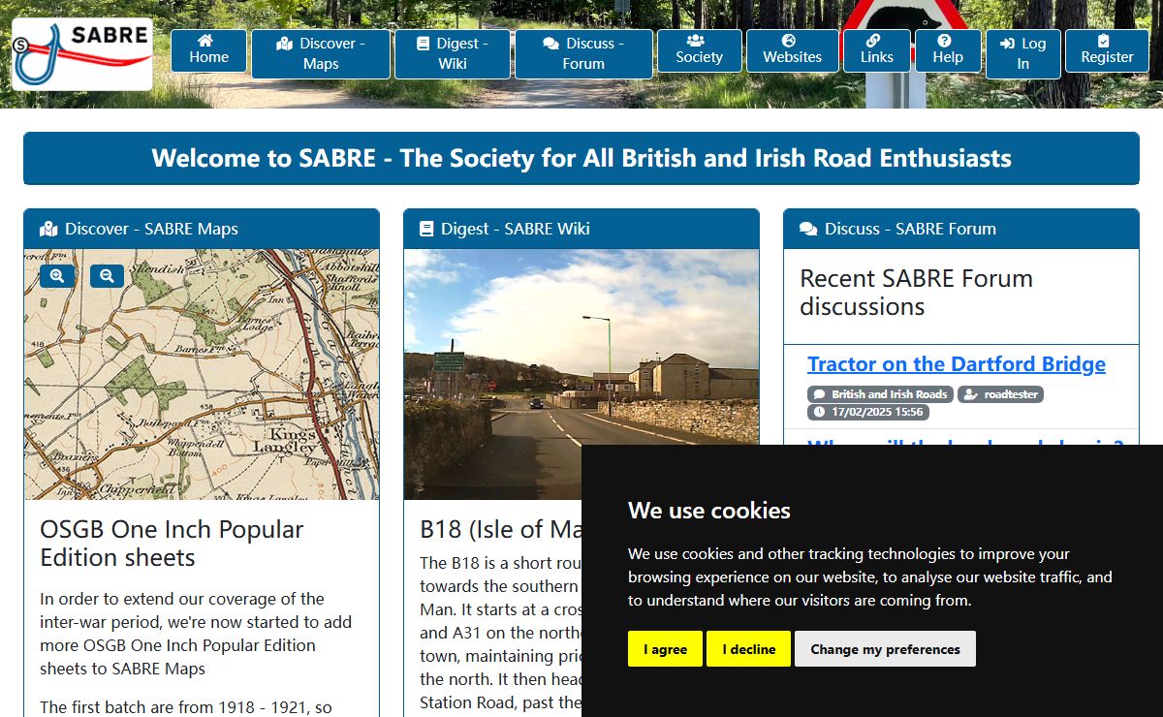The width and height of the screenshot is (1163, 717).
Task: Open the Websites nav button
Action: (792, 50)
